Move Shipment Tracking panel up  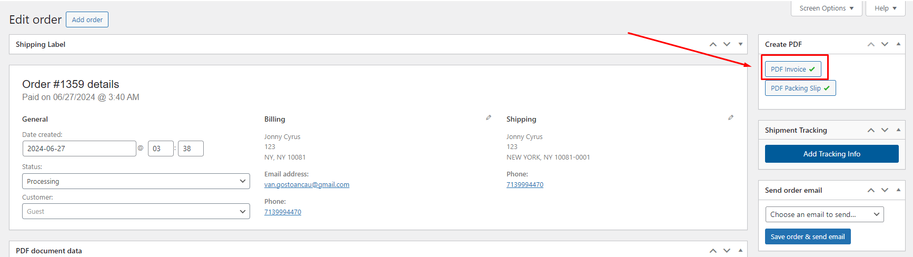[871, 130]
